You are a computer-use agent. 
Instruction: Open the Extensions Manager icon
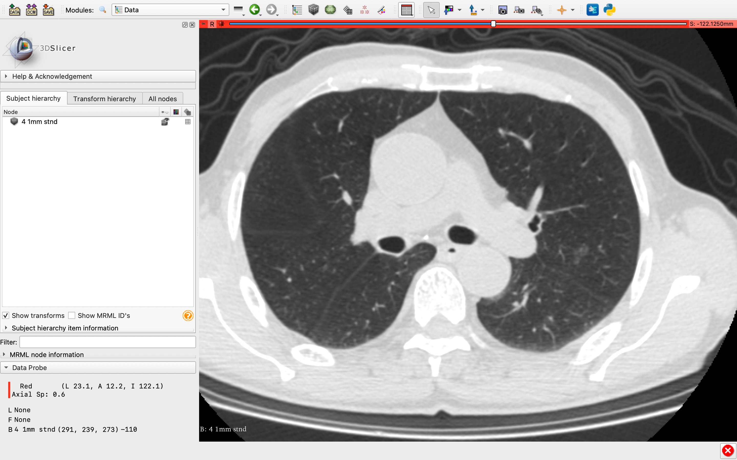[x=592, y=10]
